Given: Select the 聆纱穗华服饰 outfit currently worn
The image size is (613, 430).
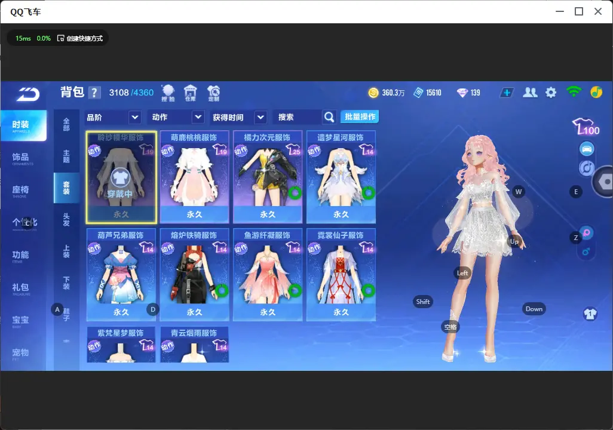Looking at the screenshot, I should tap(121, 177).
